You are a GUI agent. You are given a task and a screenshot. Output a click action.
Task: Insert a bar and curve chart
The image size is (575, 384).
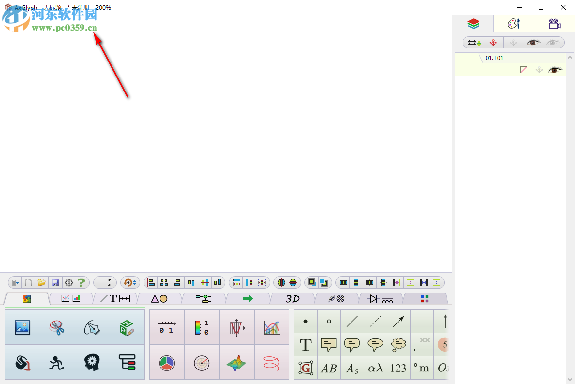(272, 327)
